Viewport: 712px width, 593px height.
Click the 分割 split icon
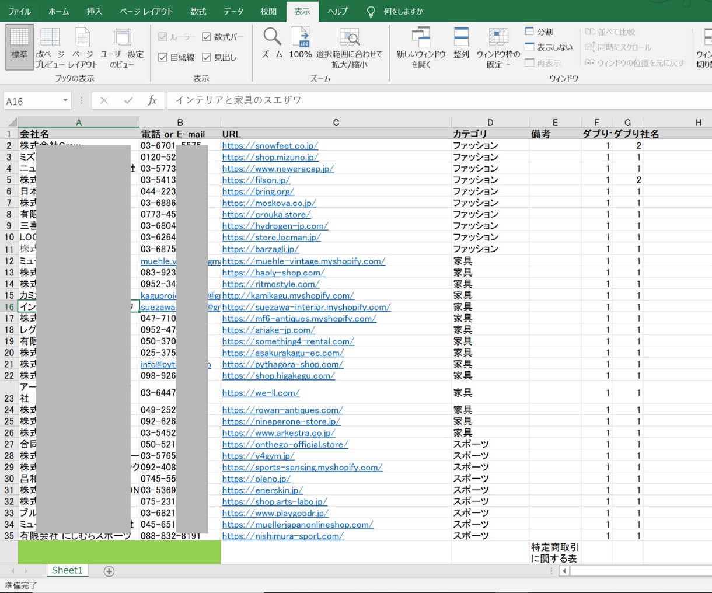[x=529, y=31]
